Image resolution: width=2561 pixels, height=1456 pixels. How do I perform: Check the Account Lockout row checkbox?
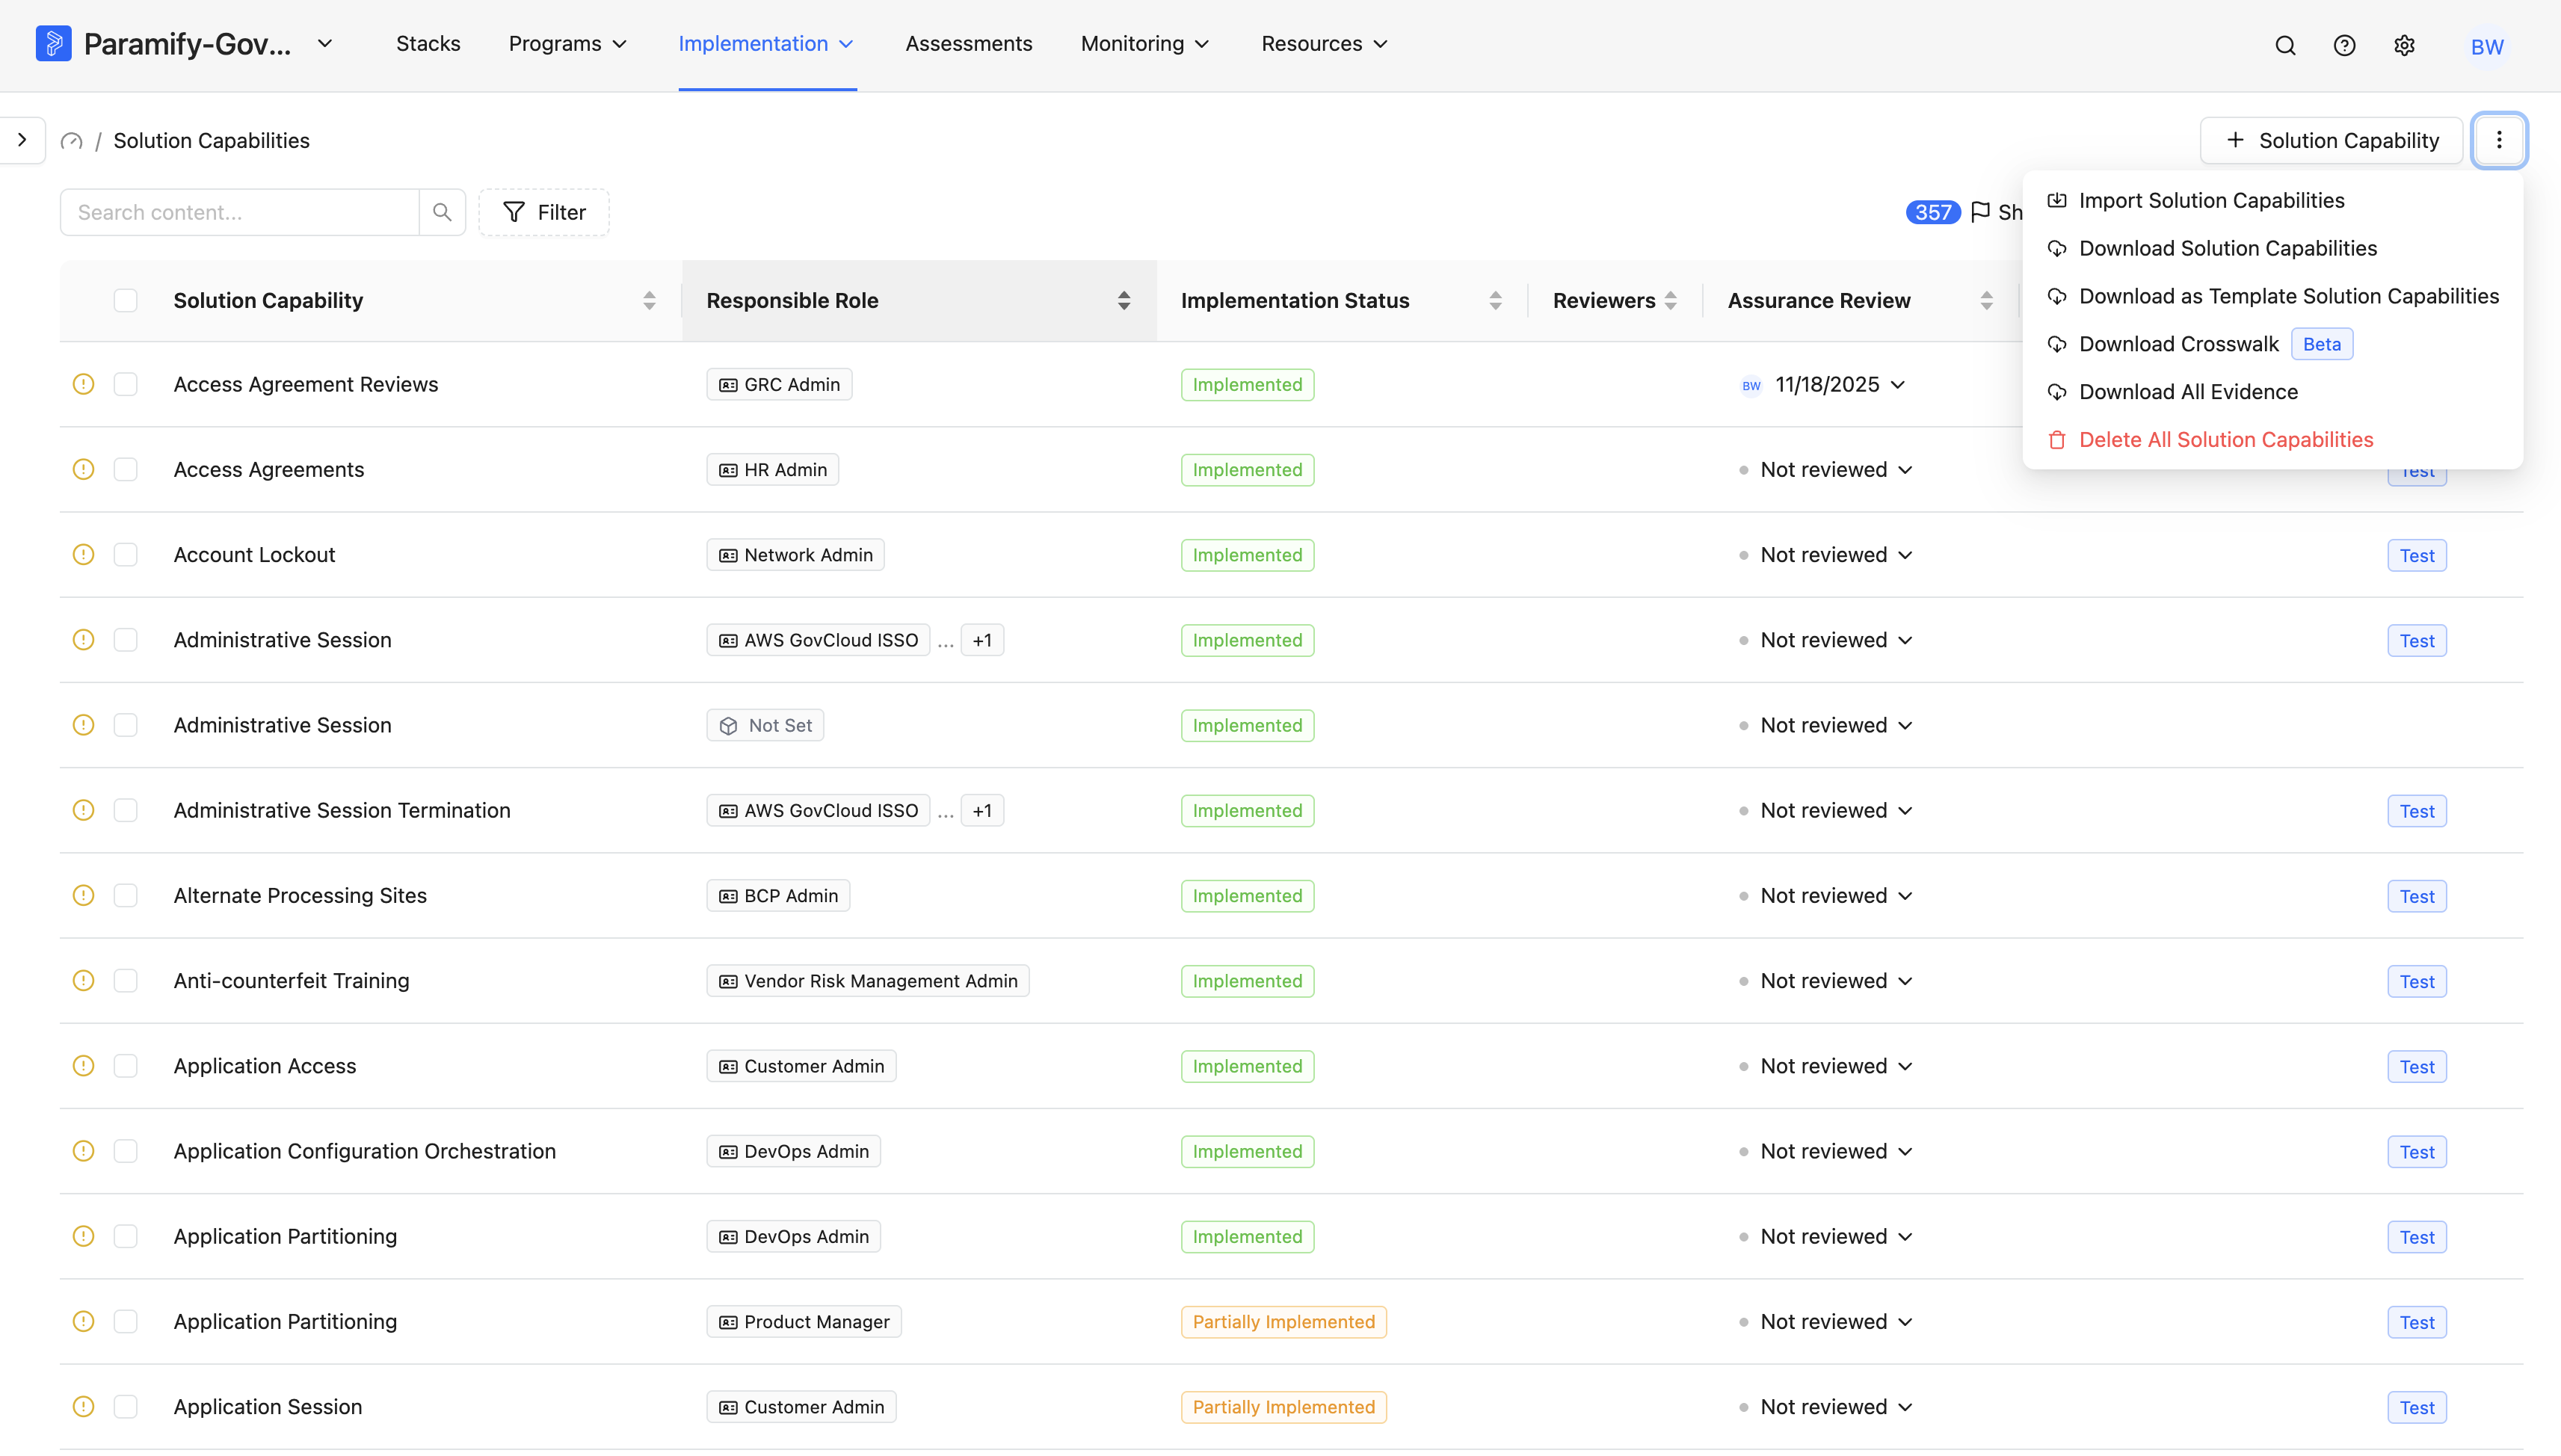coord(125,554)
